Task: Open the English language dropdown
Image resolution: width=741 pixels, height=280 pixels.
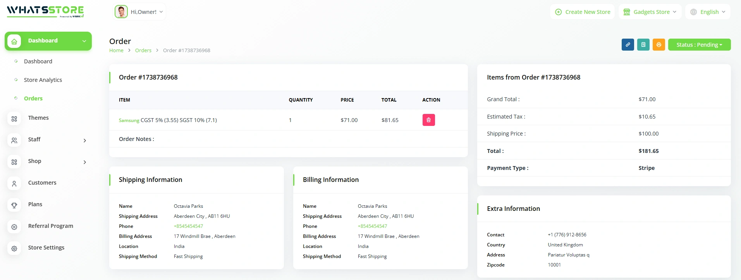Action: point(708,12)
